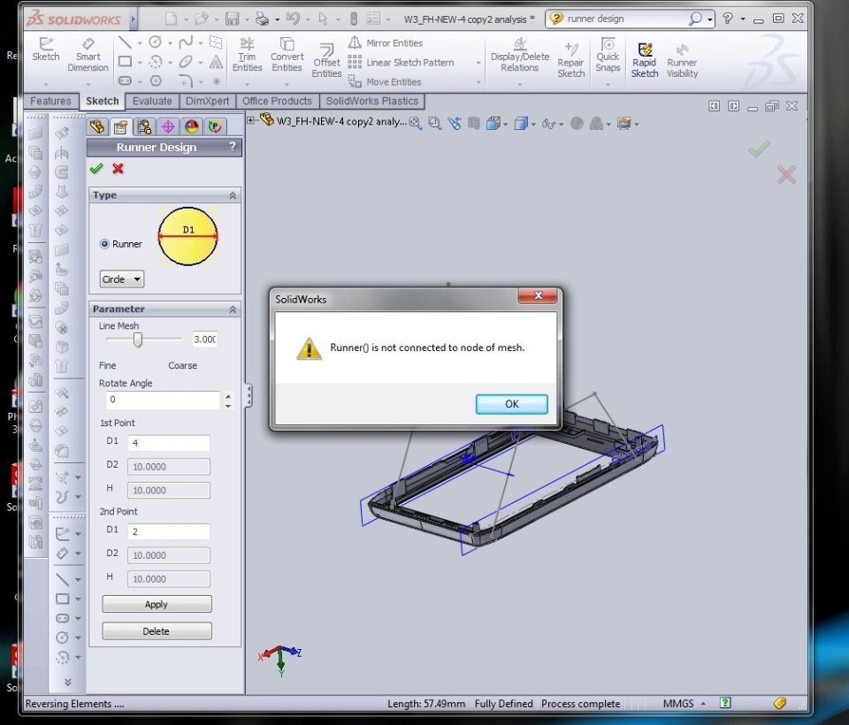Open the DimXpertManager crosshair tab icon
This screenshot has width=849, height=725.
(x=168, y=126)
